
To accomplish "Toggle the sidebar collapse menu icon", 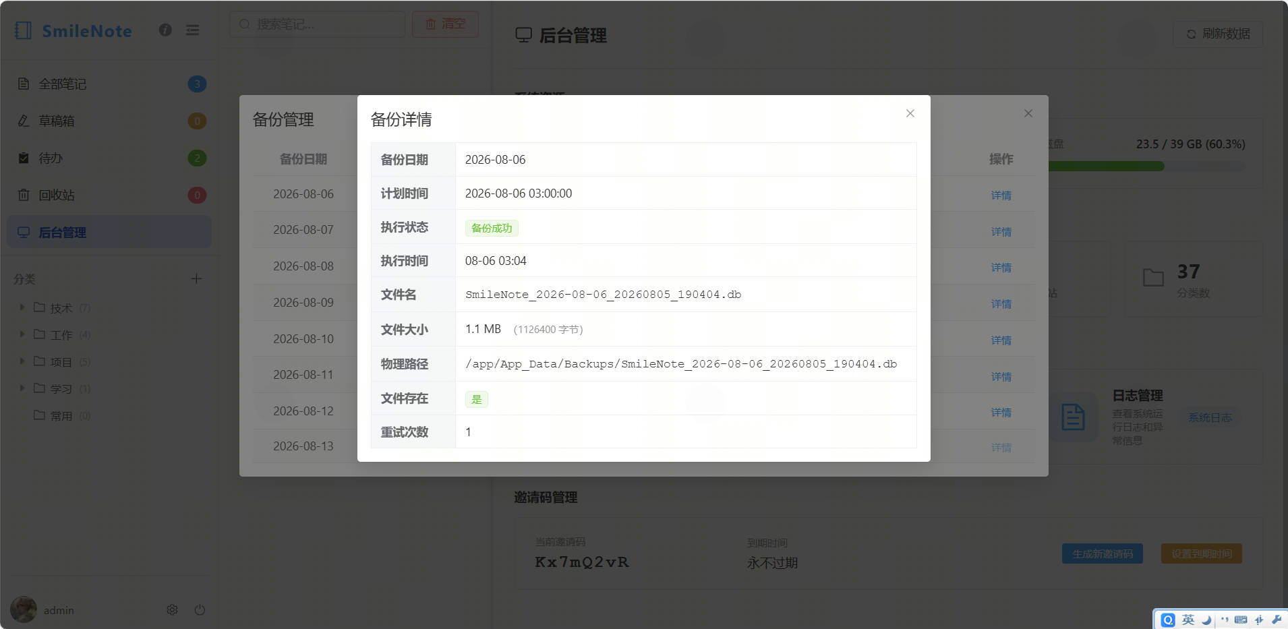I will (193, 30).
